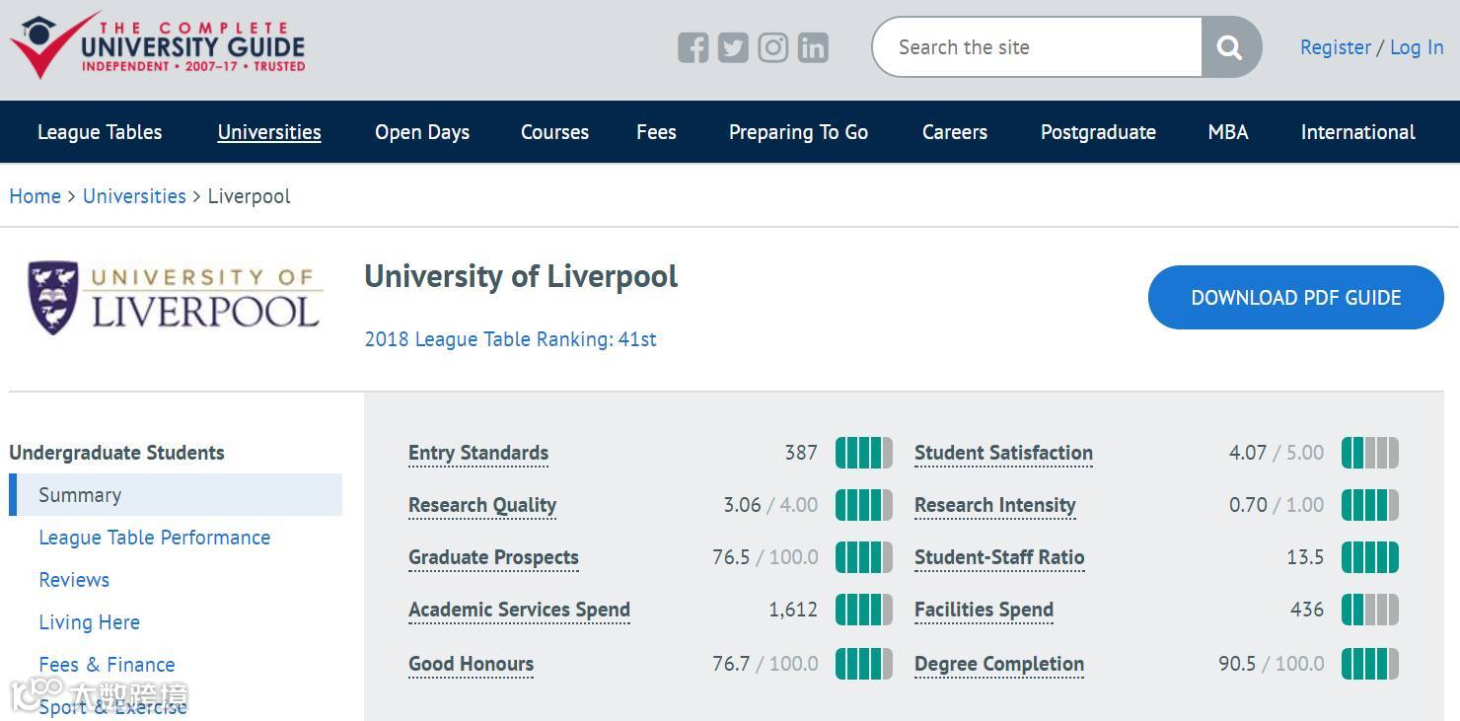Open the Careers menu item
The width and height of the screenshot is (1460, 721).
point(955,132)
